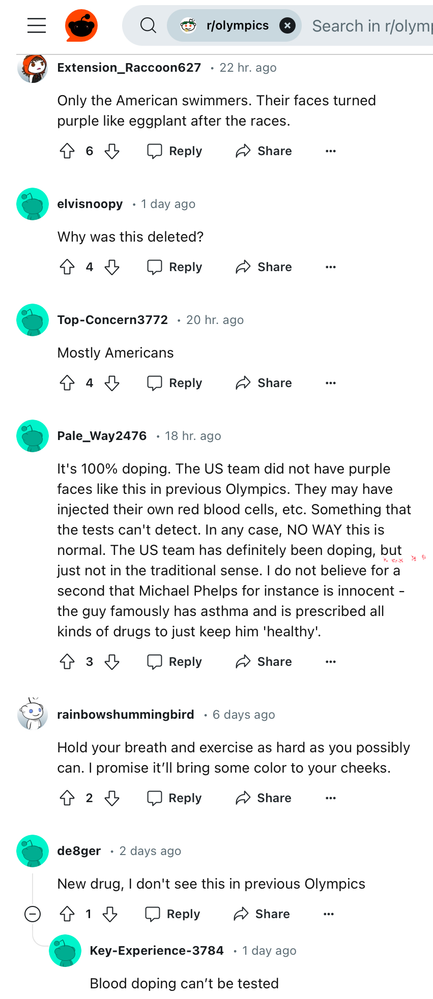The height and width of the screenshot is (999, 433).
Task: Open more options on Top-Concern3772's comment
Action: [x=331, y=383]
